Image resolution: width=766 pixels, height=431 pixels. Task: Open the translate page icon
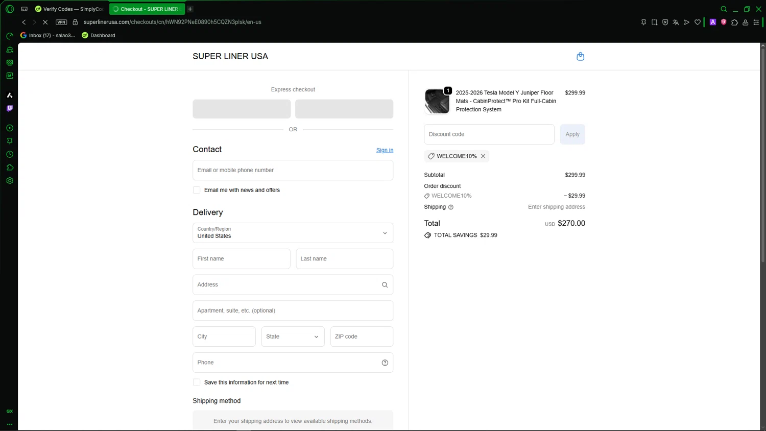click(x=676, y=22)
